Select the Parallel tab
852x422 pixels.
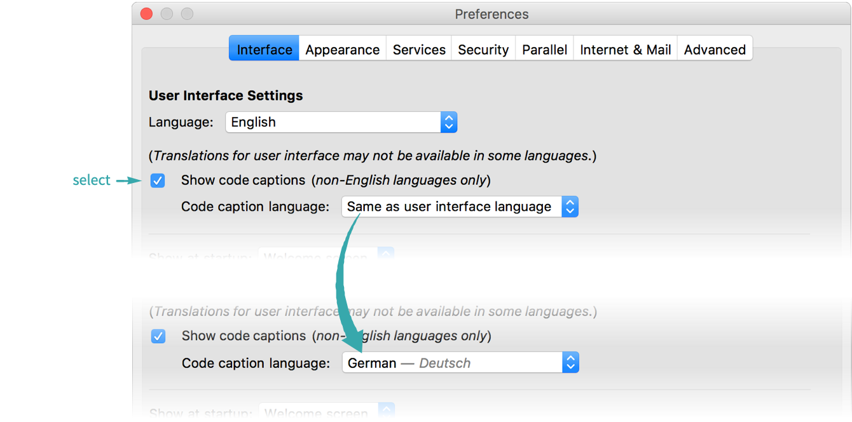(x=544, y=50)
